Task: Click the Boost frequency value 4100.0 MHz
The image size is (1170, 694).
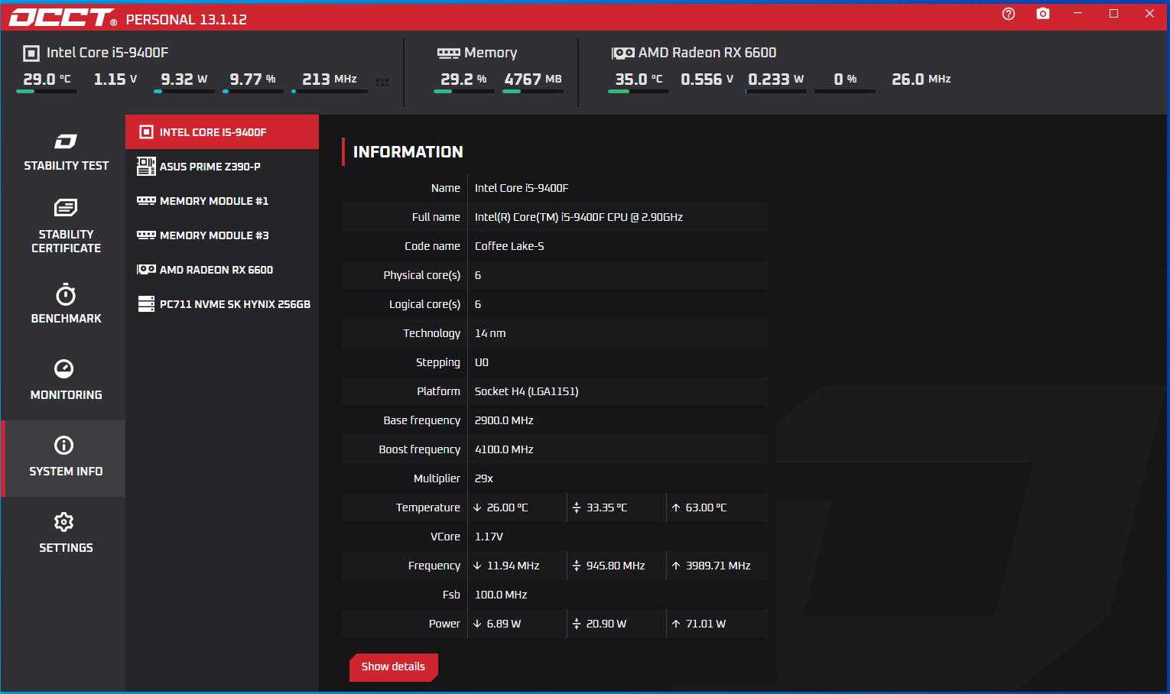Action: click(x=504, y=449)
